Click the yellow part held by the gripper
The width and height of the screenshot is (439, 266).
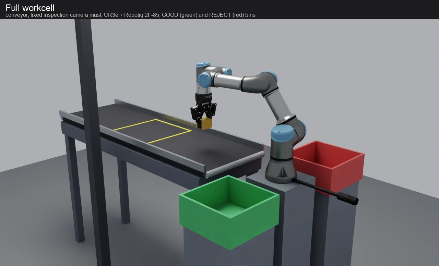pos(206,123)
